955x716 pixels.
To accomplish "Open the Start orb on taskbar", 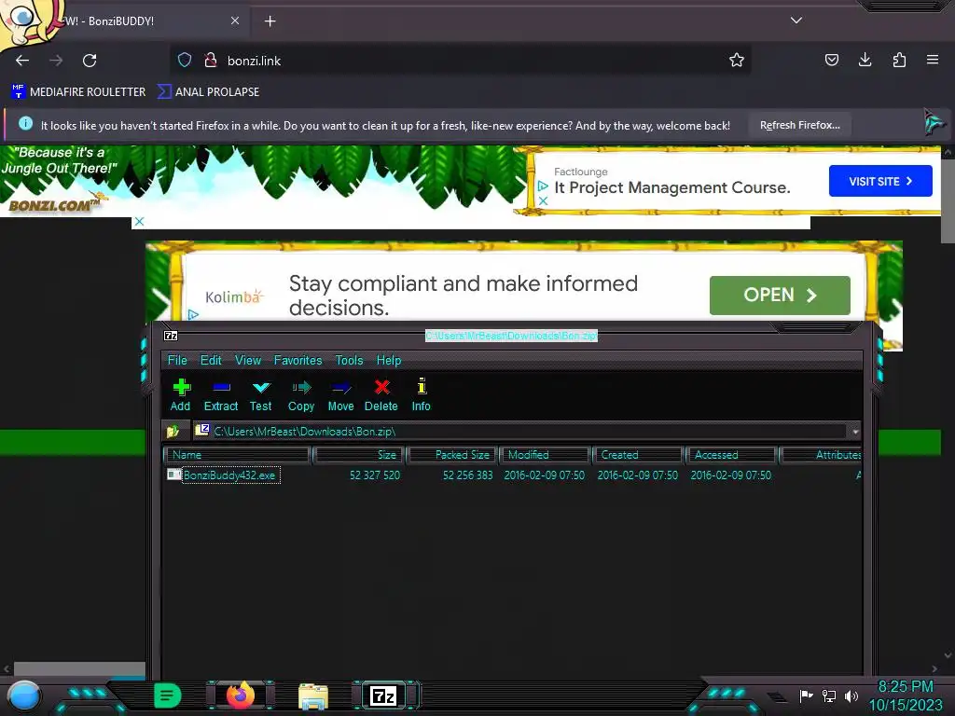I will [24, 695].
